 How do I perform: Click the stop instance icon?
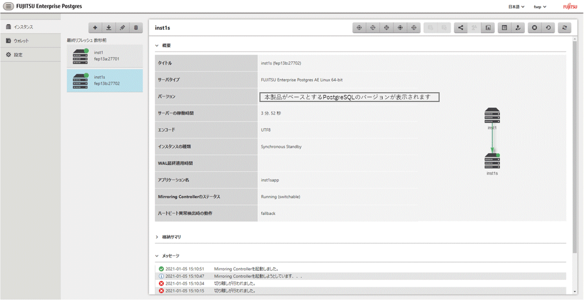point(535,28)
